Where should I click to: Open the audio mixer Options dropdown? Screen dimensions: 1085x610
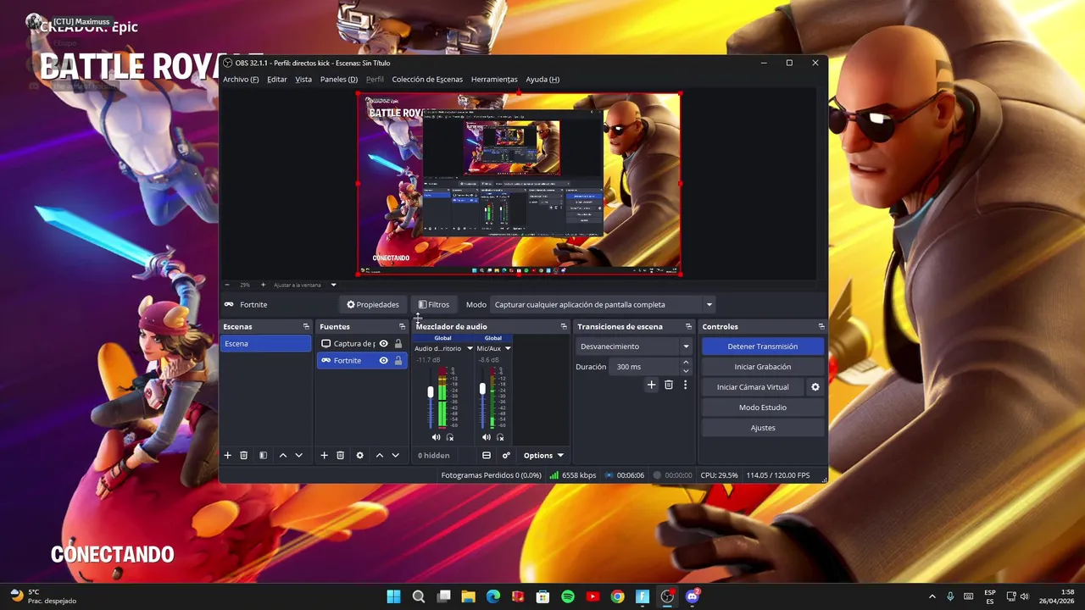tap(543, 455)
